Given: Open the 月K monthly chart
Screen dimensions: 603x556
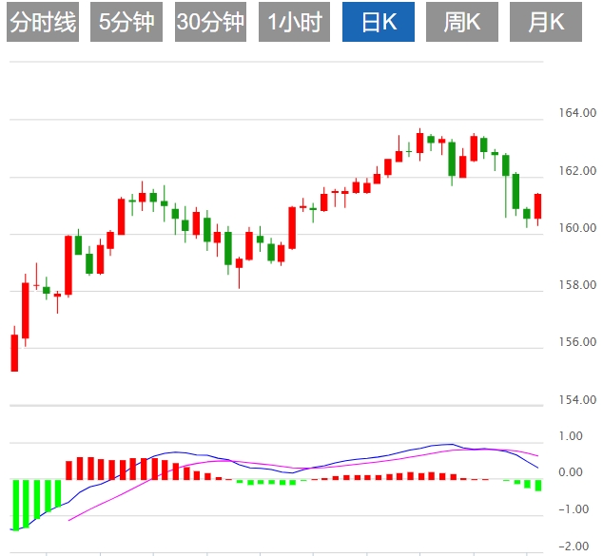Looking at the screenshot, I should [x=545, y=23].
